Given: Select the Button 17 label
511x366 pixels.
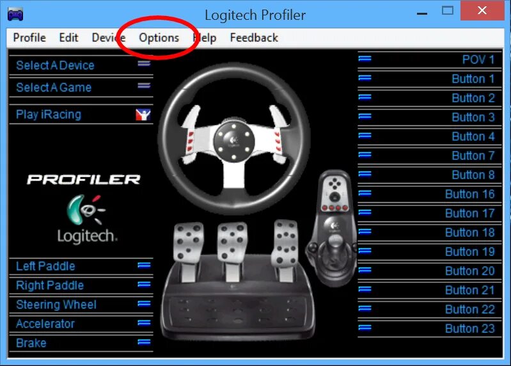Looking at the screenshot, I should point(470,214).
